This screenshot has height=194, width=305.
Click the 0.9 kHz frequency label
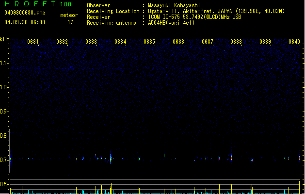point(4,112)
